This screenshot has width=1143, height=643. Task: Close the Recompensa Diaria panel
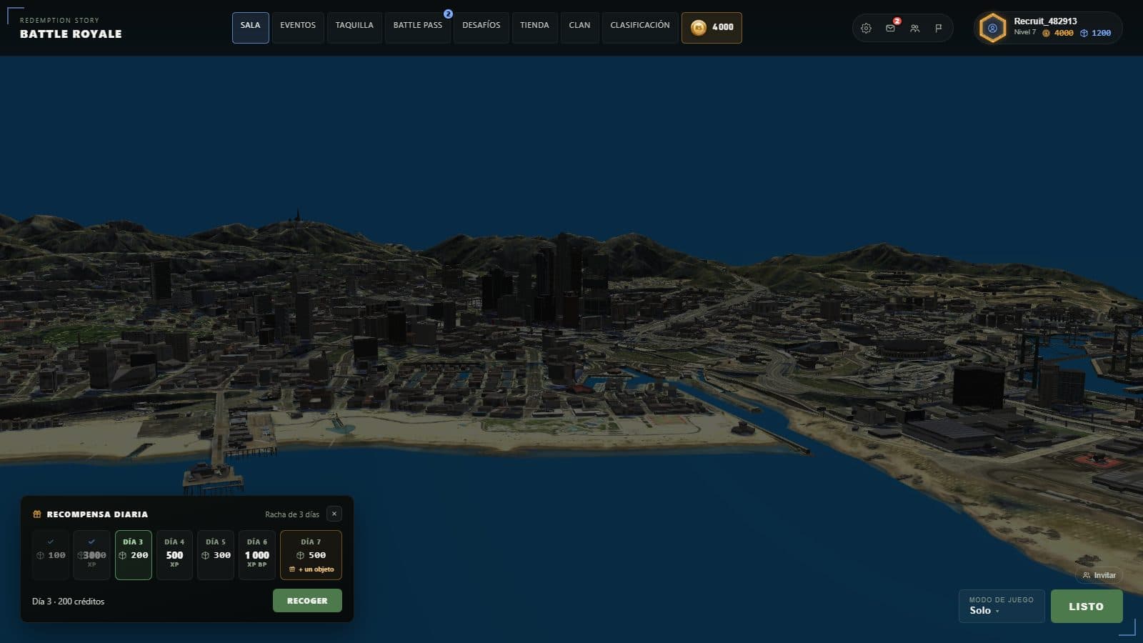click(334, 514)
